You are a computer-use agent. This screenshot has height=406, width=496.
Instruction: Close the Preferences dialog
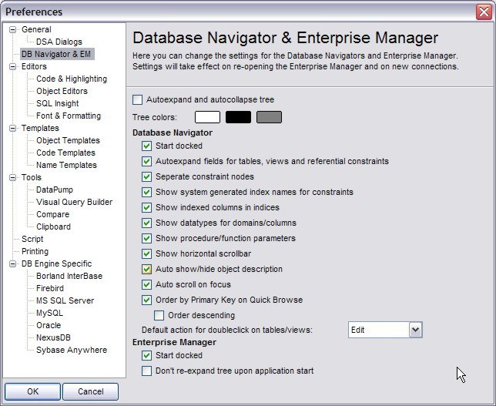(484, 12)
